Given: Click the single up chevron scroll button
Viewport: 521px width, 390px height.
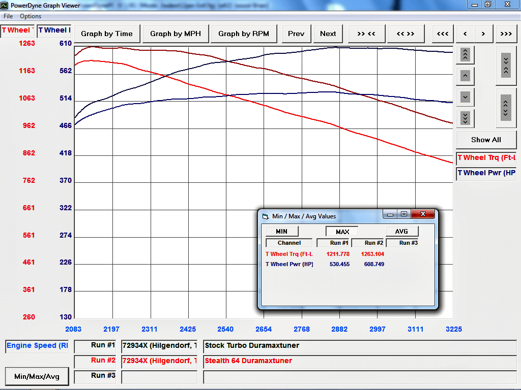Looking at the screenshot, I should point(465,76).
